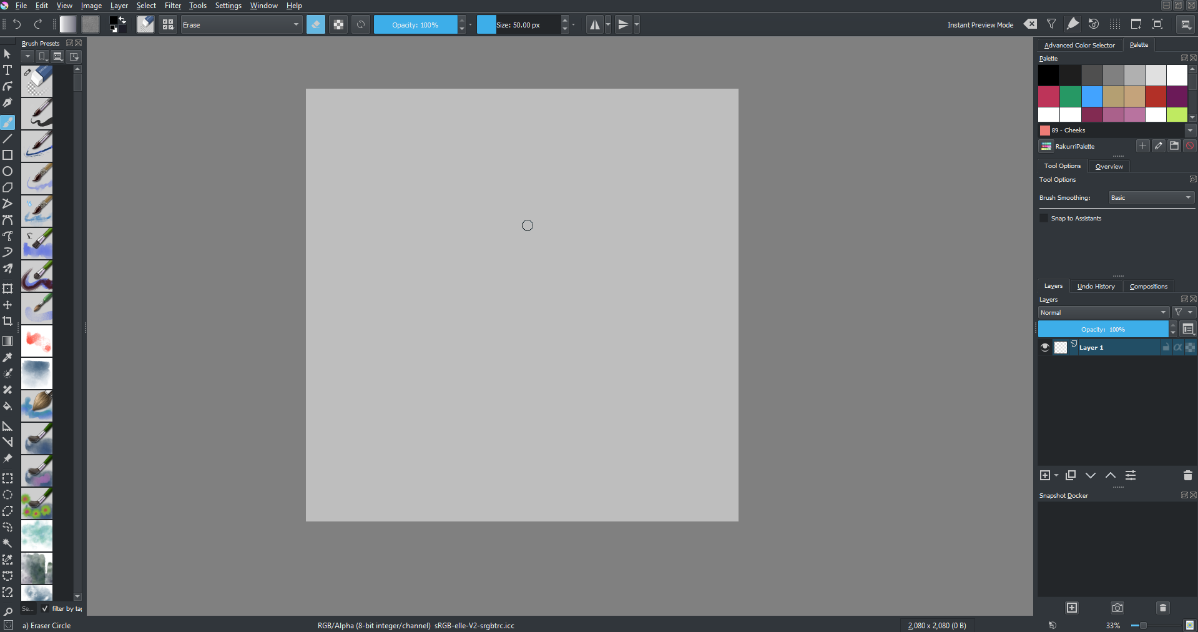Expand Brush Smoothing Basic dropdown
This screenshot has width=1198, height=632.
pyautogui.click(x=1151, y=198)
